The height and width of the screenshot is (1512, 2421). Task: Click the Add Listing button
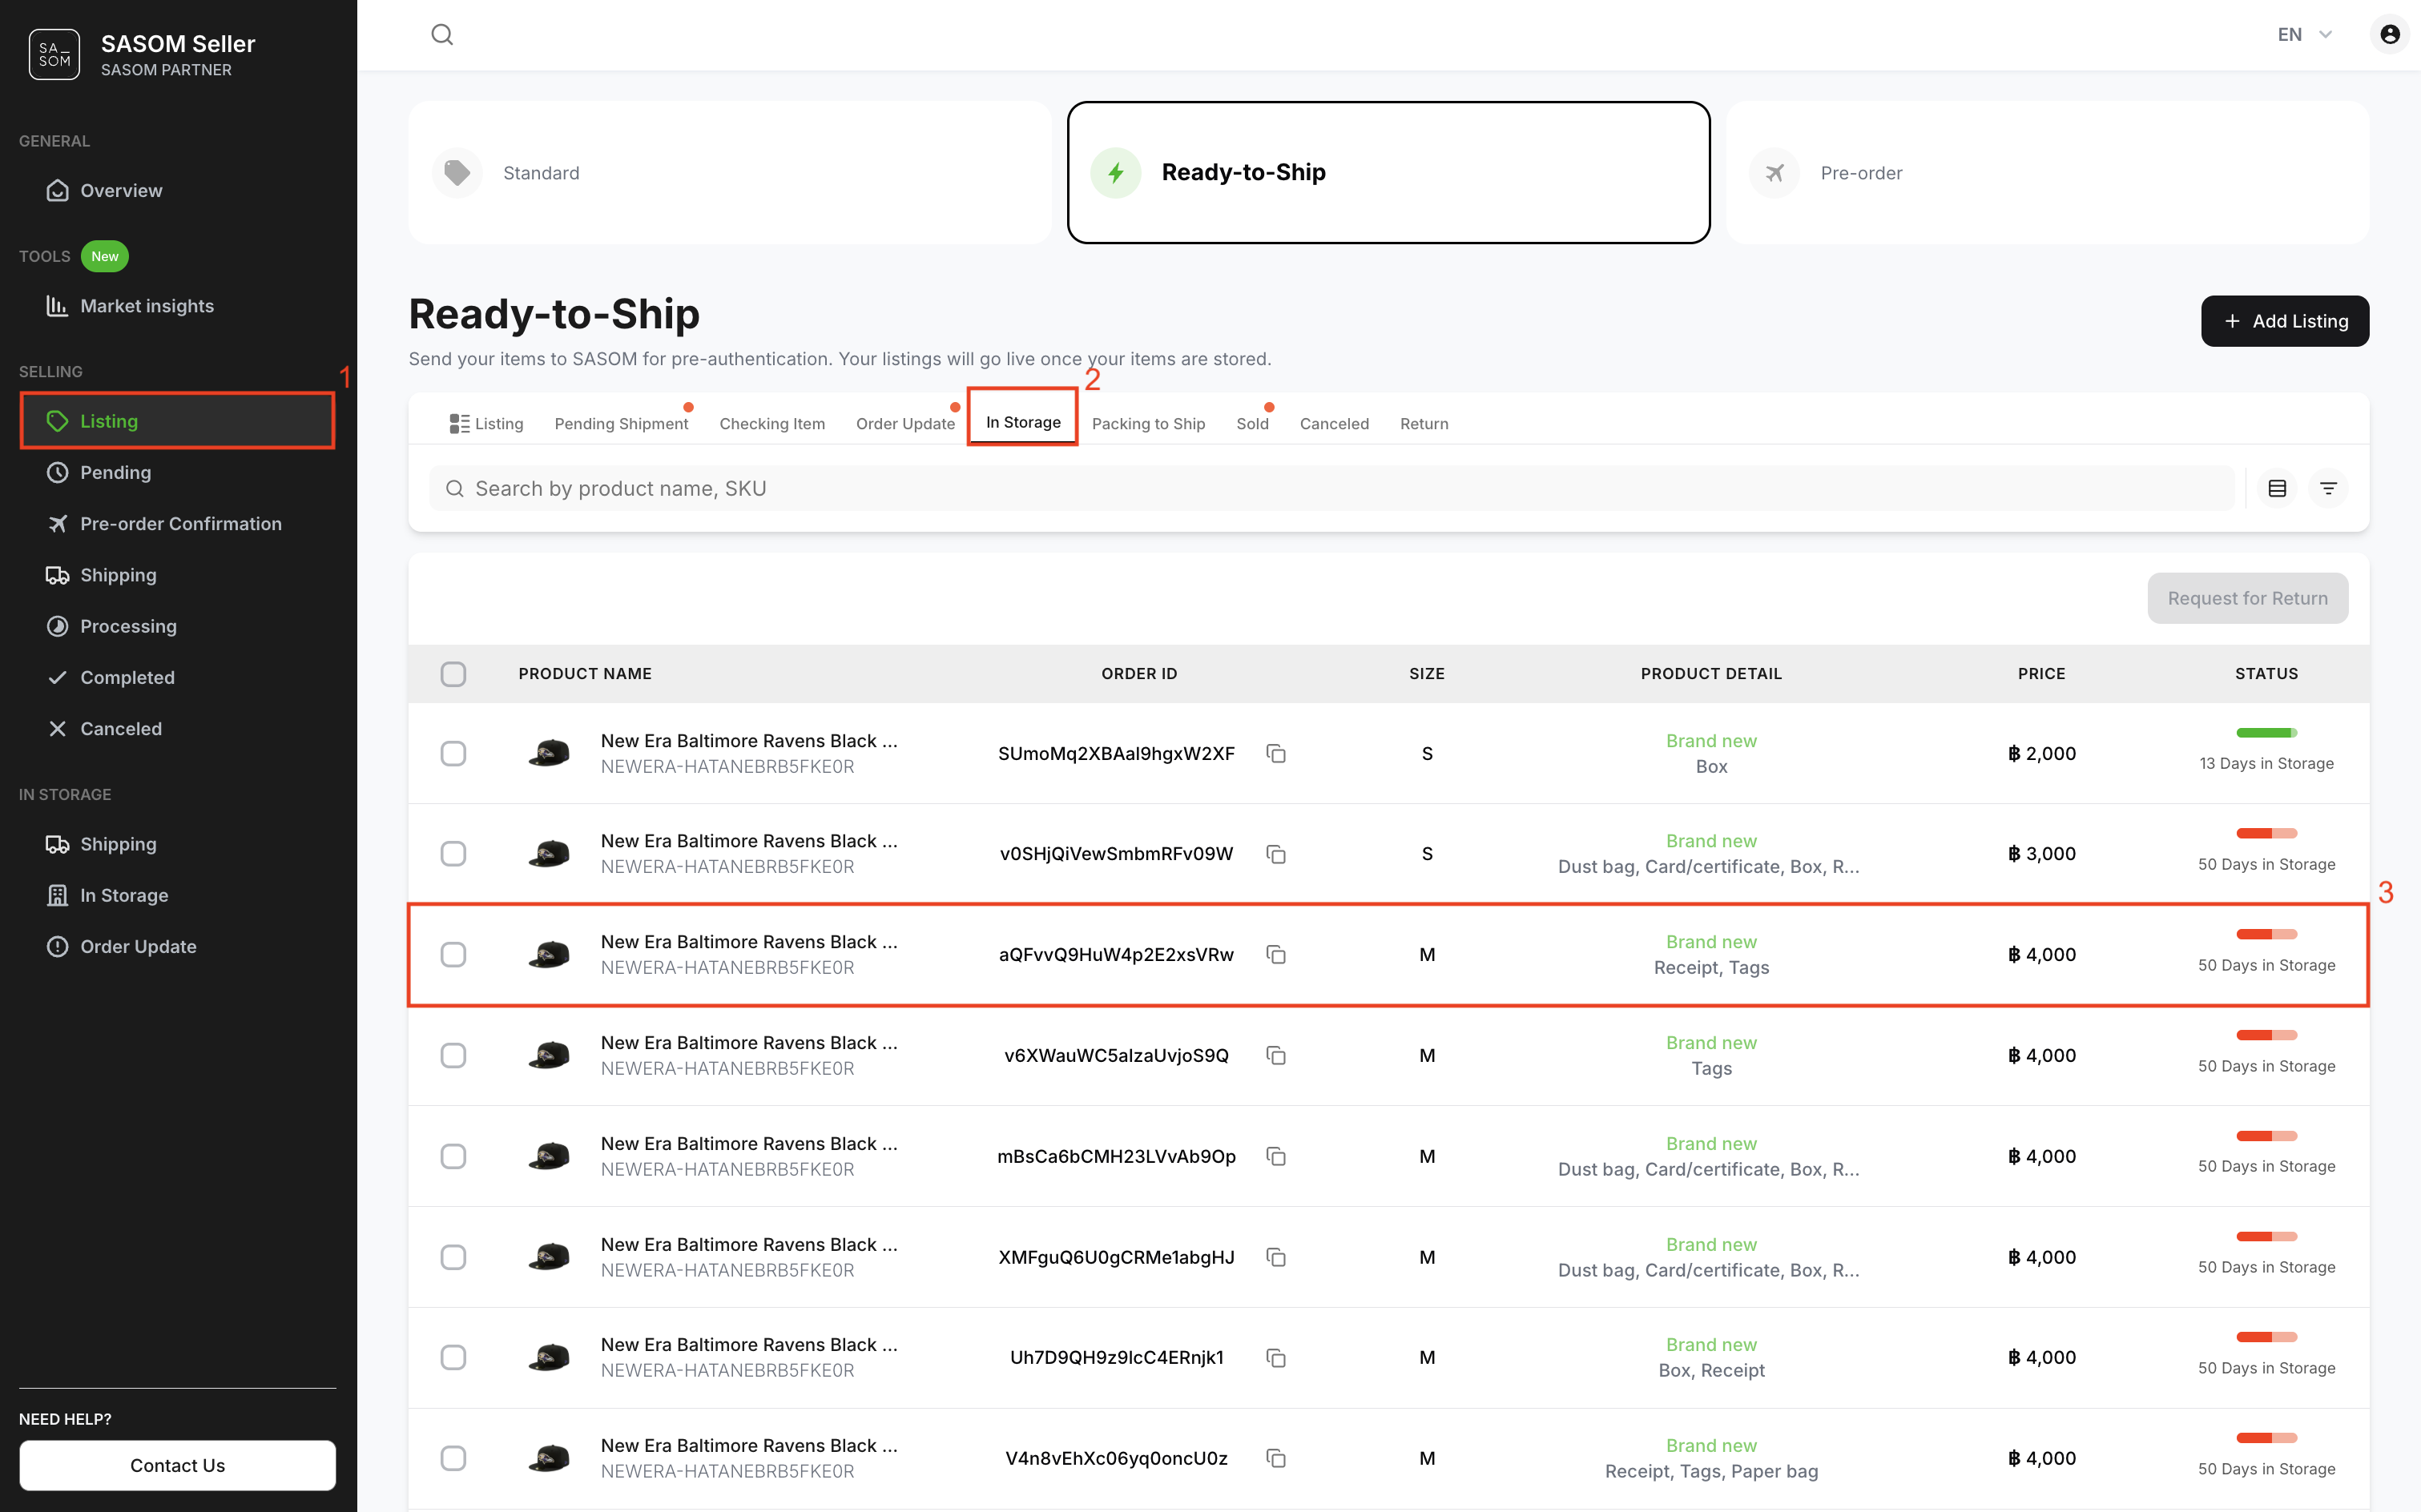(x=2284, y=321)
